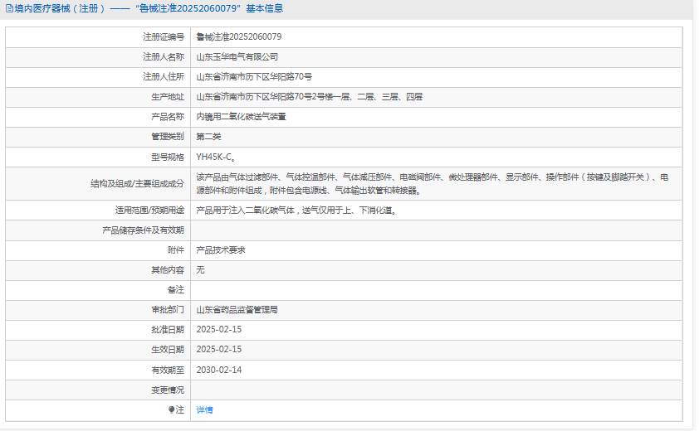Image resolution: width=699 pixels, height=431 pixels.
Task: Select management class value 第二类
Action: click(x=208, y=137)
